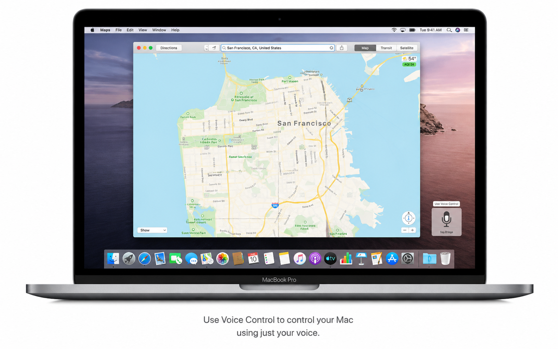Click the Geary Blvd street label
The image size is (558, 349).
pos(246,120)
